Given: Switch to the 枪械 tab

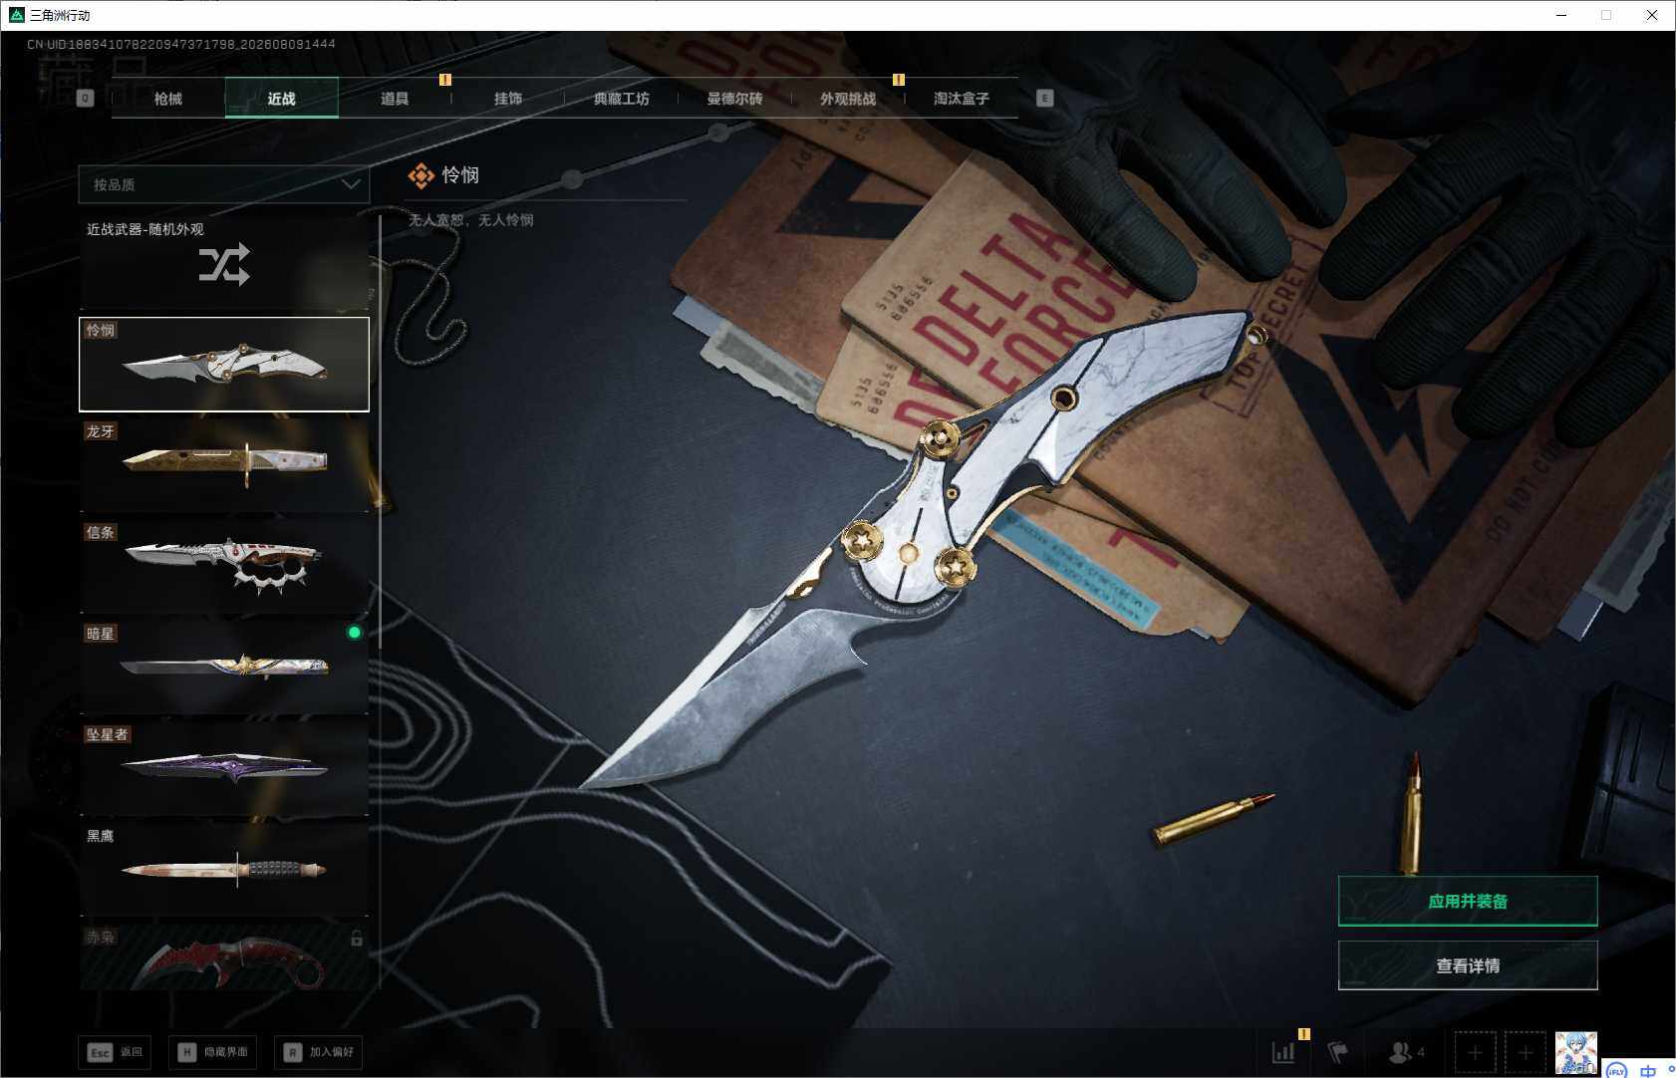Looking at the screenshot, I should tap(168, 99).
